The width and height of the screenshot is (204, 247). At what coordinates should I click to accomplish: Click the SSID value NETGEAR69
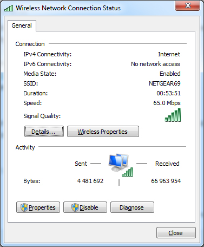pos(164,83)
